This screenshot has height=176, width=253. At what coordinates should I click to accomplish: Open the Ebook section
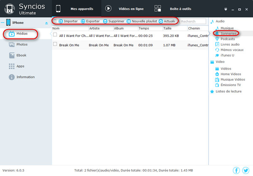pyautogui.click(x=22, y=55)
